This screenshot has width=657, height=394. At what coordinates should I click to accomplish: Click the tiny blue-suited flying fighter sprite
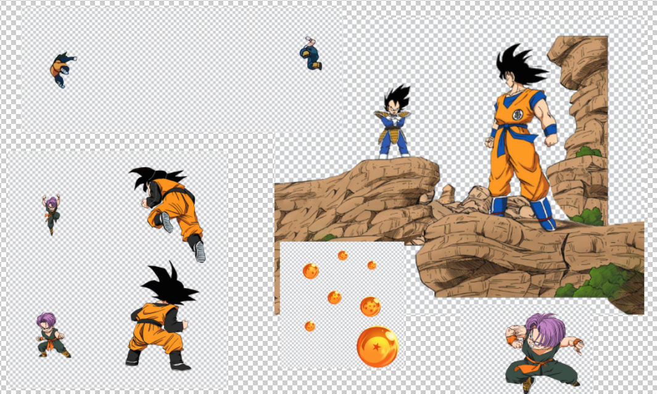(x=310, y=54)
